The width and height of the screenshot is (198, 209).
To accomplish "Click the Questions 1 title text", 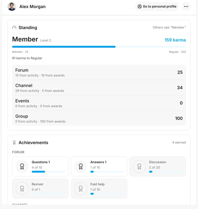I will (41, 162).
